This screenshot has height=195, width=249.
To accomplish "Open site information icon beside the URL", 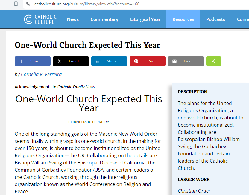I will (28, 4).
